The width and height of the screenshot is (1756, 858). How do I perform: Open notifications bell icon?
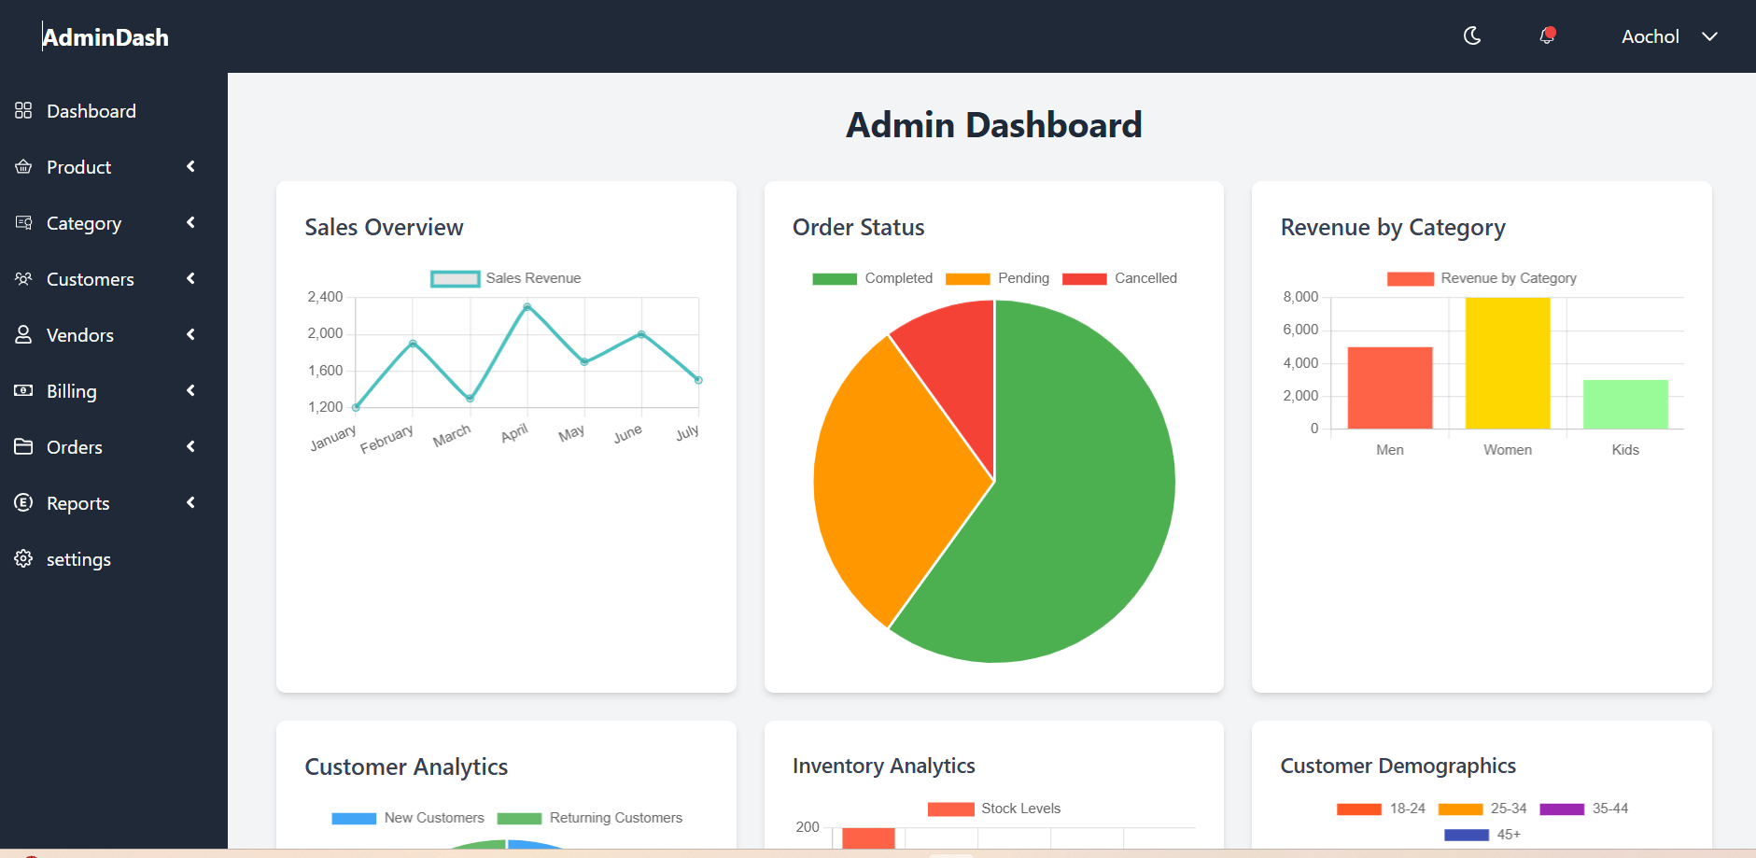pos(1547,36)
